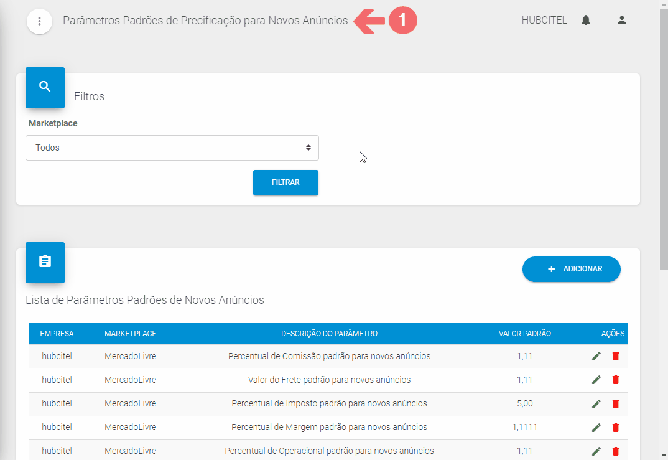Click 'Valor do Frete padrão para novos anúncios'
Viewport: 668px width, 460px height.
[329, 380]
